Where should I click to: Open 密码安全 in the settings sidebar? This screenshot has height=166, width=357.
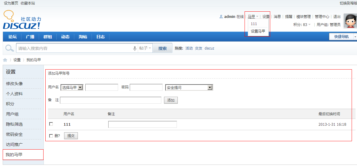[x=14, y=134]
